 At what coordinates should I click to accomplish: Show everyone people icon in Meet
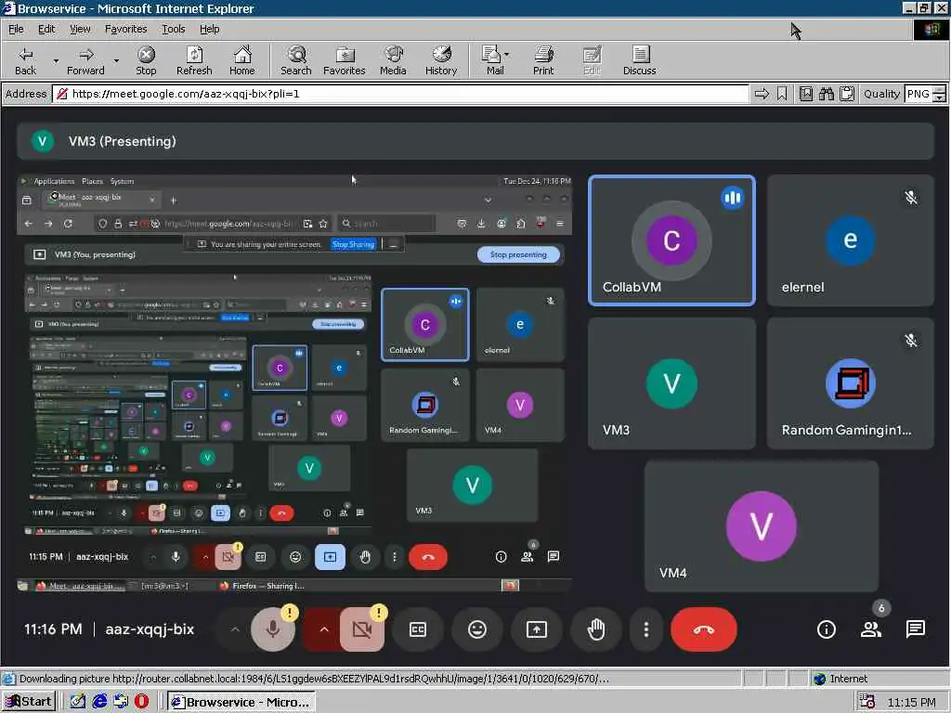point(871,629)
